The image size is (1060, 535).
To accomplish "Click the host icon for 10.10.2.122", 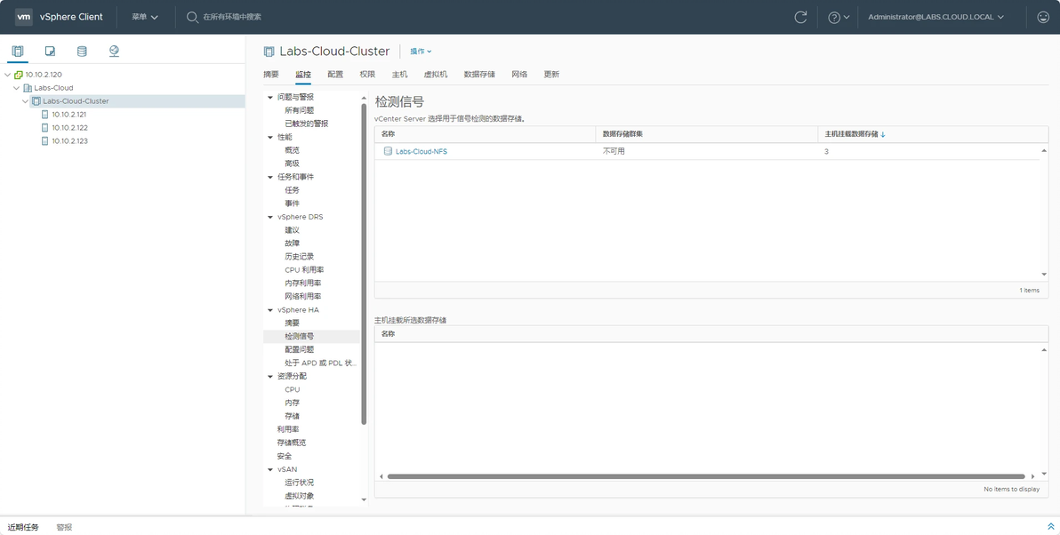I will 45,128.
